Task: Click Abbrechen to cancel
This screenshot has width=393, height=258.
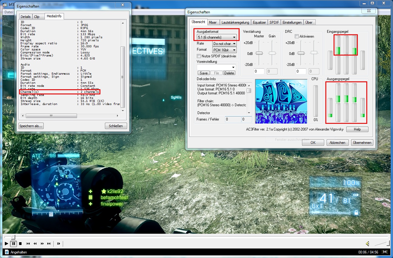Action: pyautogui.click(x=338, y=143)
